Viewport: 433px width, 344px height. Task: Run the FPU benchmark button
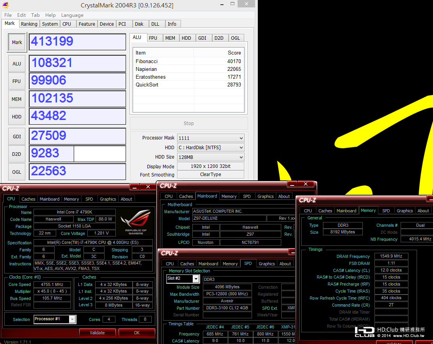[x=16, y=81]
